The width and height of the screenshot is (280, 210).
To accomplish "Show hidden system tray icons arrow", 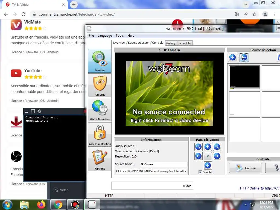I will [x=246, y=205].
